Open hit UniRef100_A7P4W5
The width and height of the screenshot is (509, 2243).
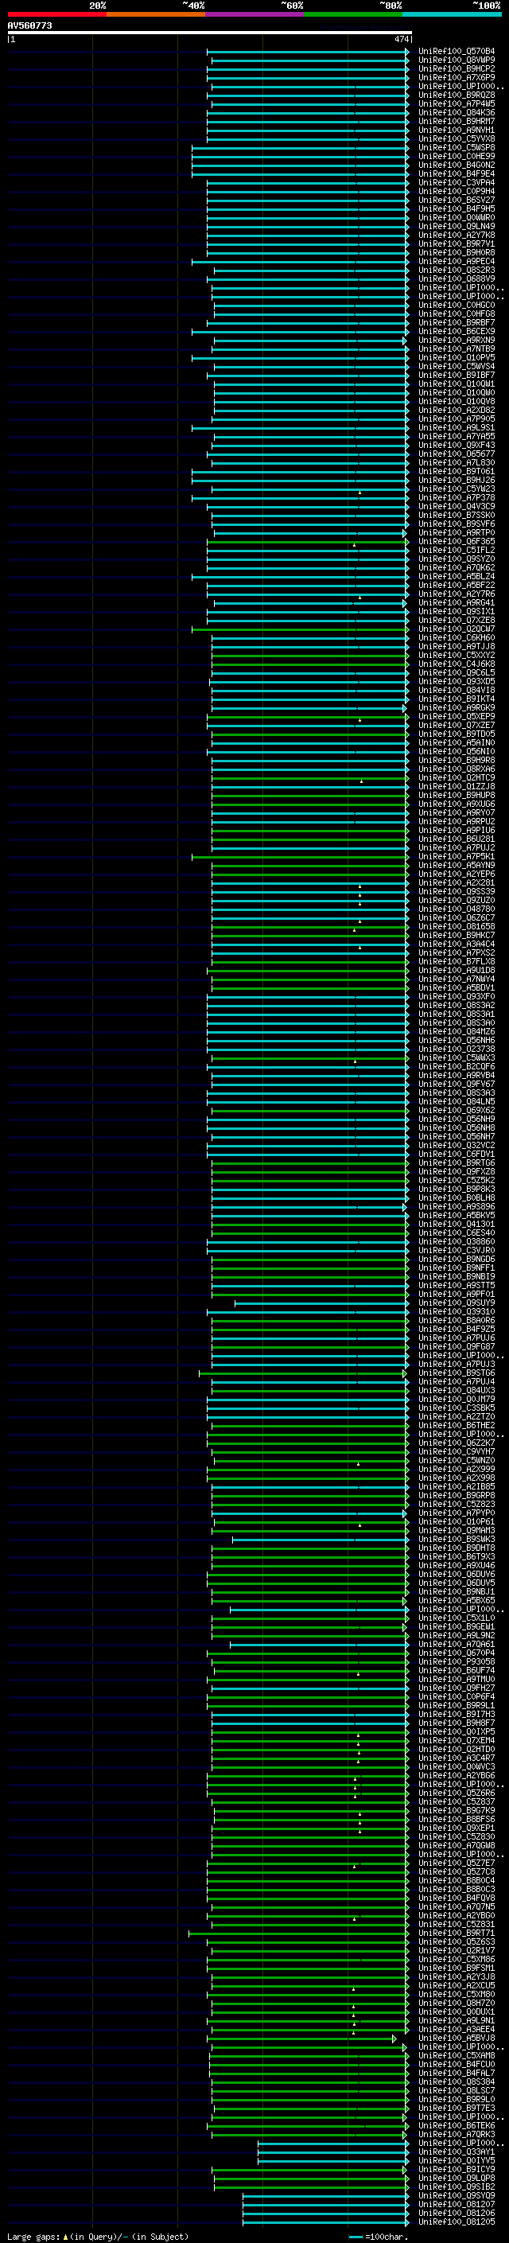click(x=456, y=103)
